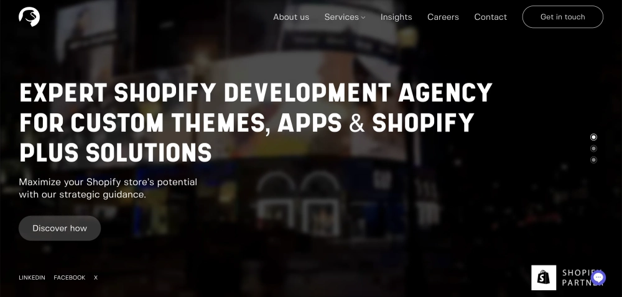
Task: Click the Shopify Partner bag badge
Action: pos(544,278)
